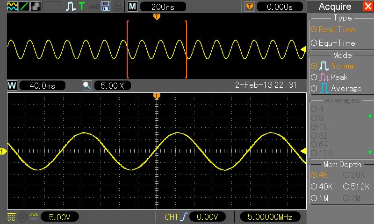Viewport: 374px width, 224px height.
Task: Click the Acquire panel title
Action: 335,7
